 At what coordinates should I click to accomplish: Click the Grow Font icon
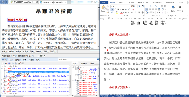(x=132, y=12)
